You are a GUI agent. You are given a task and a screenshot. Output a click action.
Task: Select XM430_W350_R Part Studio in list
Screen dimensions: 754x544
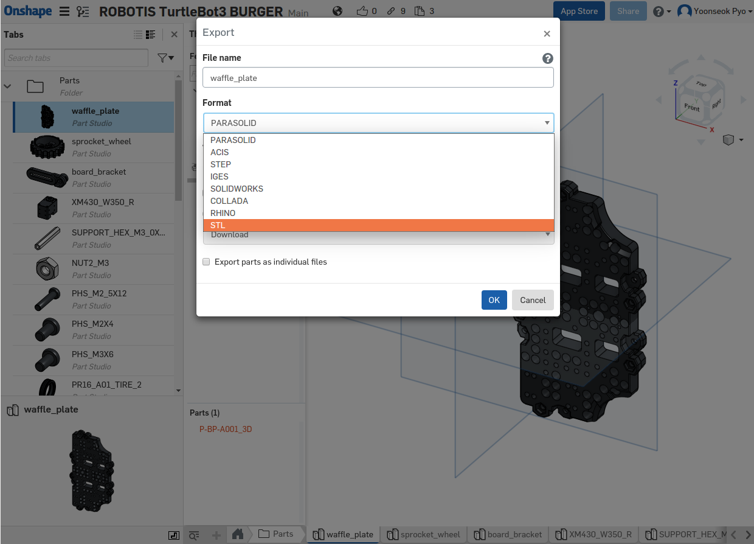pyautogui.click(x=93, y=208)
